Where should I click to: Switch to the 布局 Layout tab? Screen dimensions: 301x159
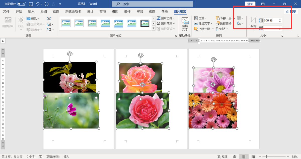click(102, 11)
